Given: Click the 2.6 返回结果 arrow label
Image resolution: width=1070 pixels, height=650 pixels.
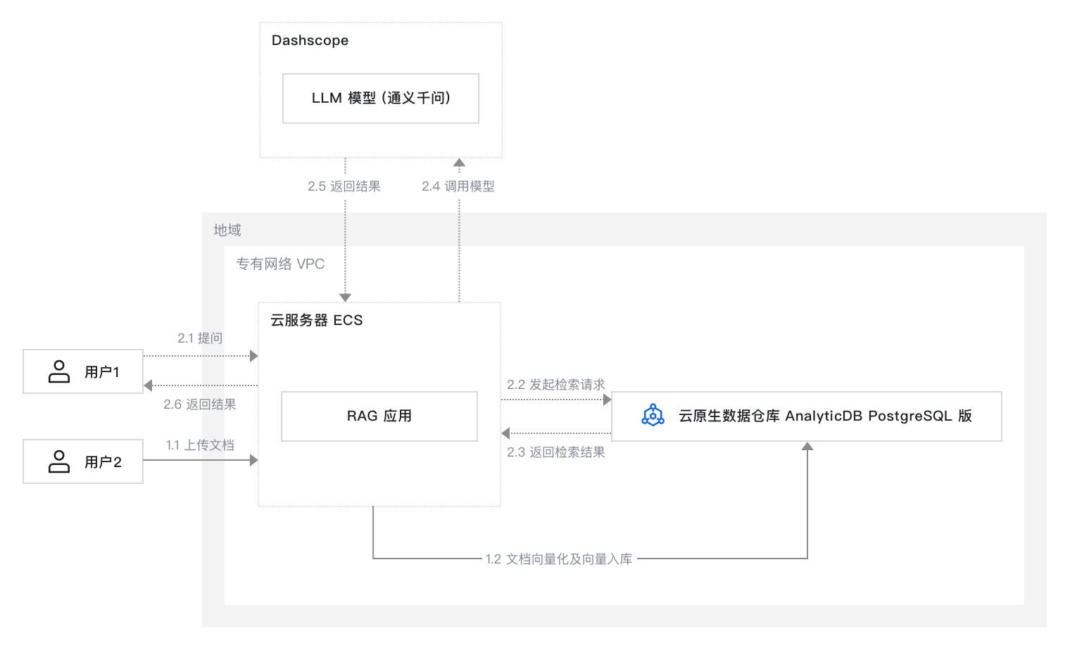Looking at the screenshot, I should [201, 404].
